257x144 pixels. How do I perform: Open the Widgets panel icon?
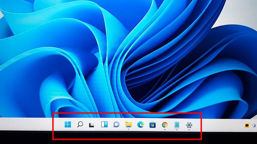[x=104, y=125]
